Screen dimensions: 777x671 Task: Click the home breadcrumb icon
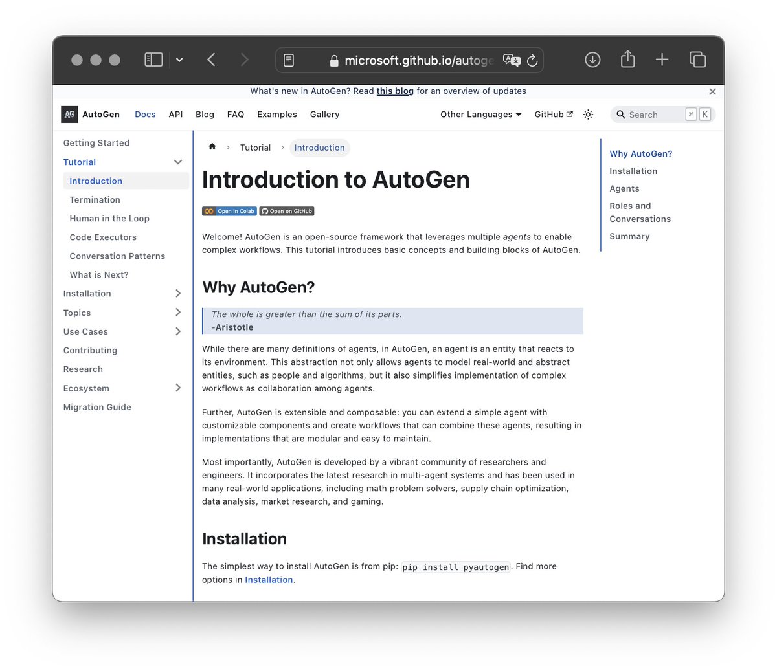click(212, 147)
